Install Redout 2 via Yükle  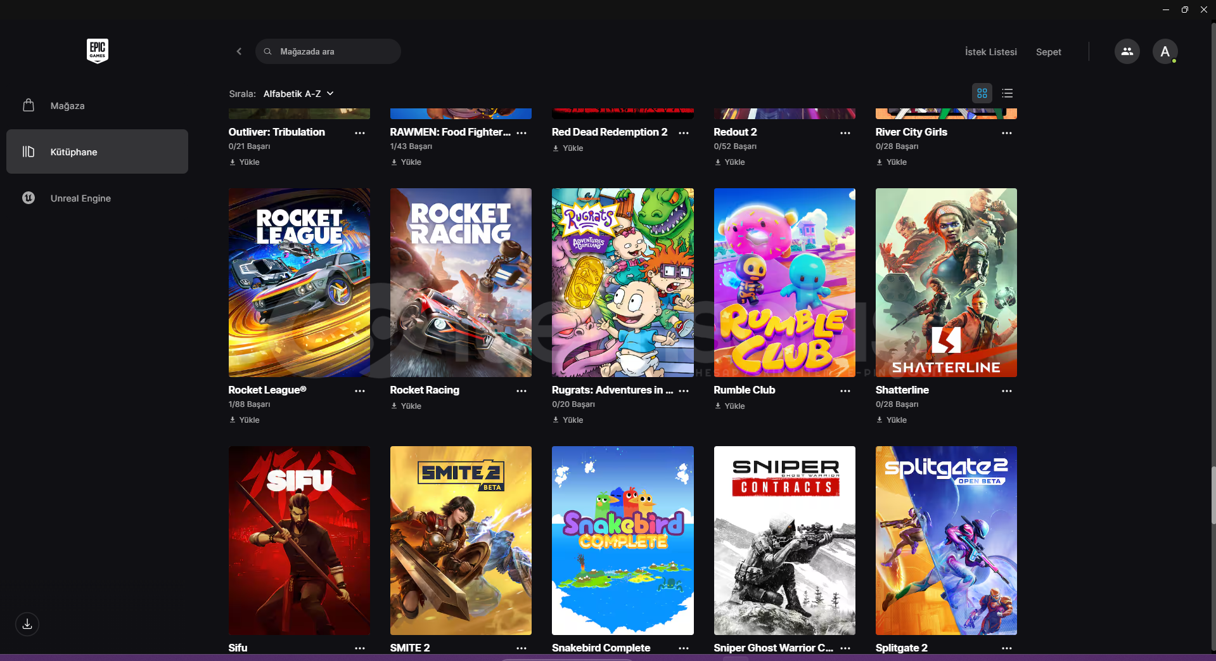(x=729, y=162)
